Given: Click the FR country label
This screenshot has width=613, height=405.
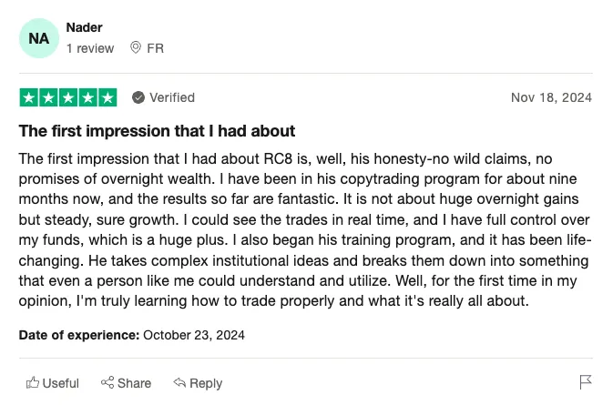Looking at the screenshot, I should point(155,48).
